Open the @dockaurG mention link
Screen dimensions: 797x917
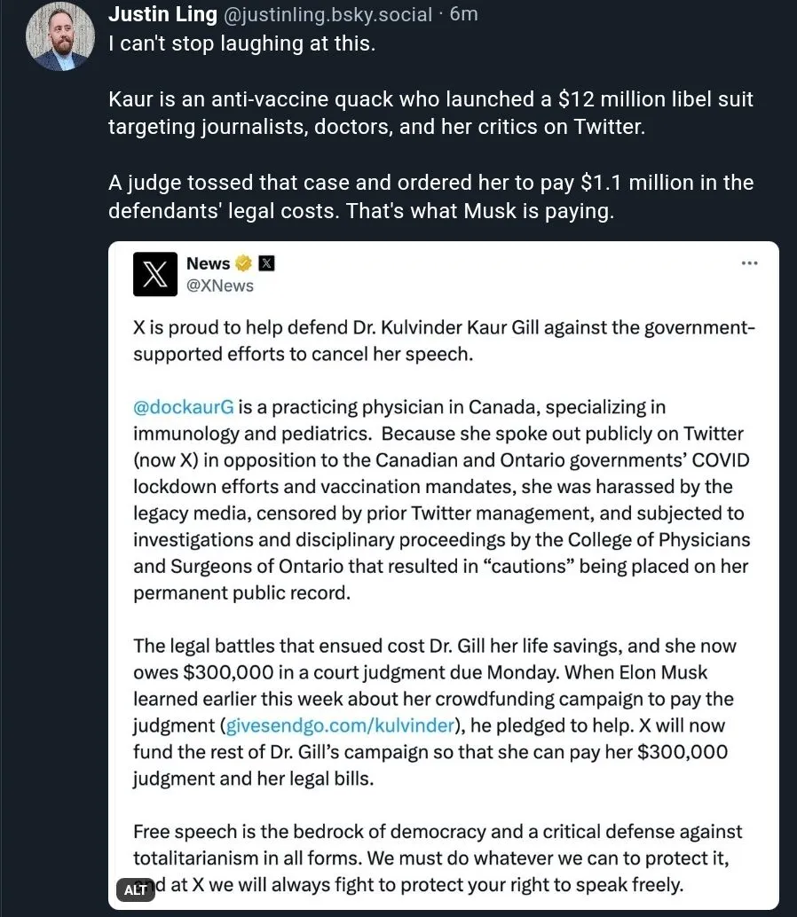(183, 407)
